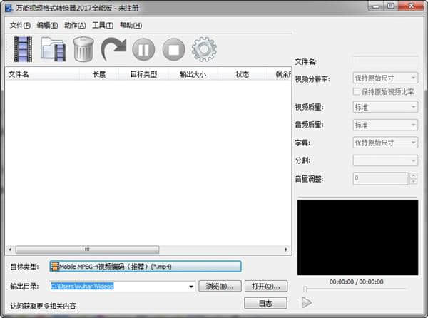Viewport: 428px width, 318px height.
Task: Click the preview playback position slider
Action: [x=360, y=289]
